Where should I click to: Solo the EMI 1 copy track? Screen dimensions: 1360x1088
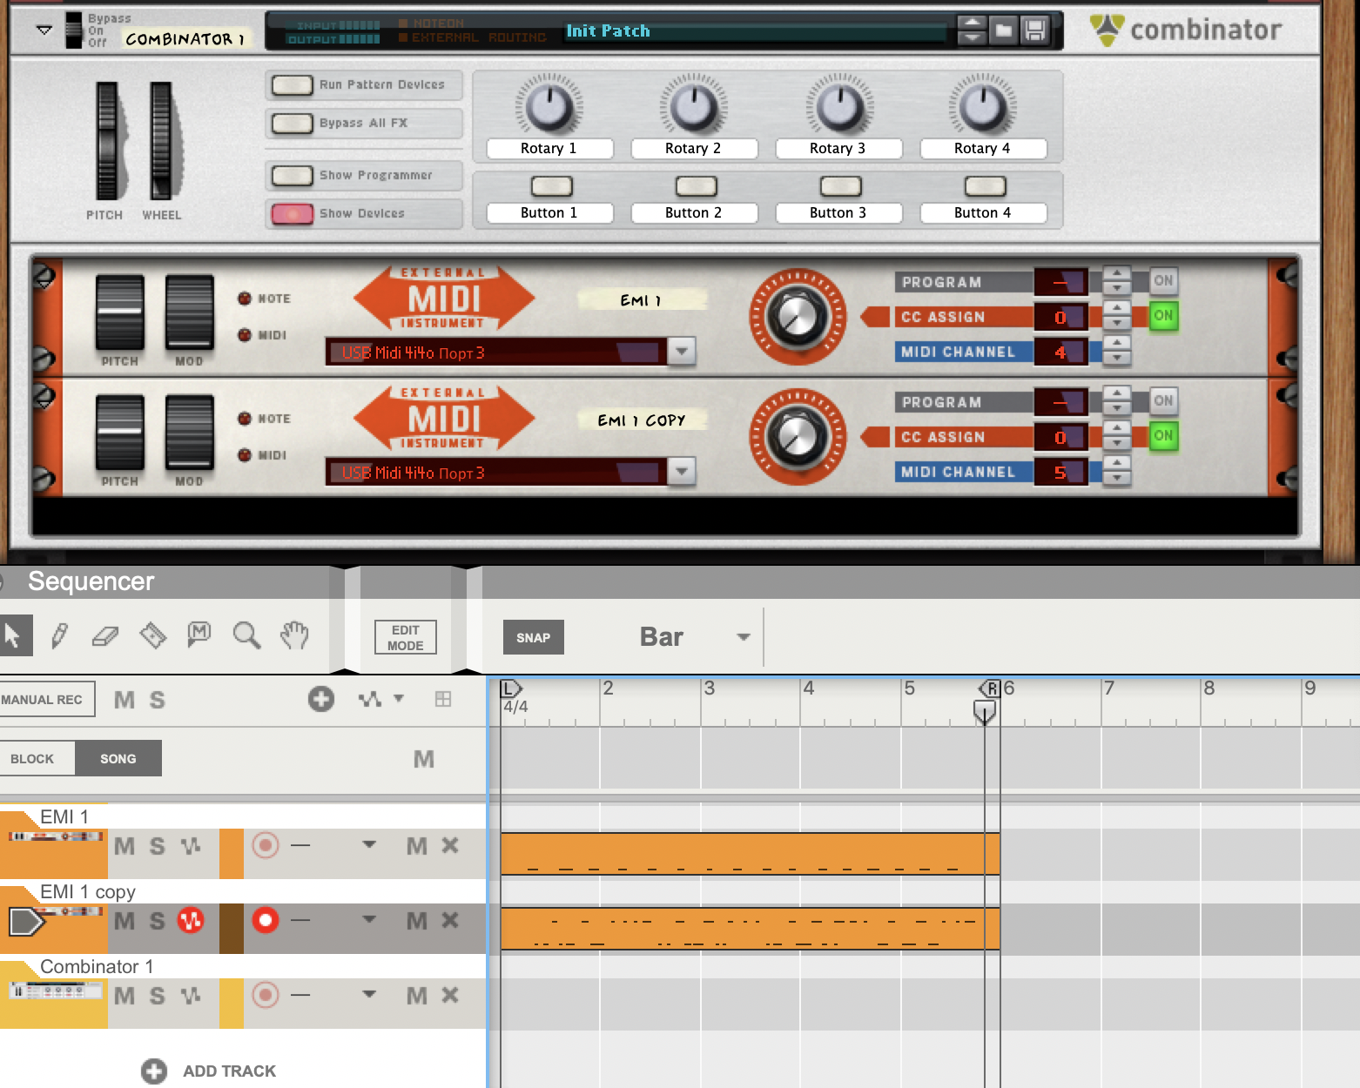click(x=157, y=920)
